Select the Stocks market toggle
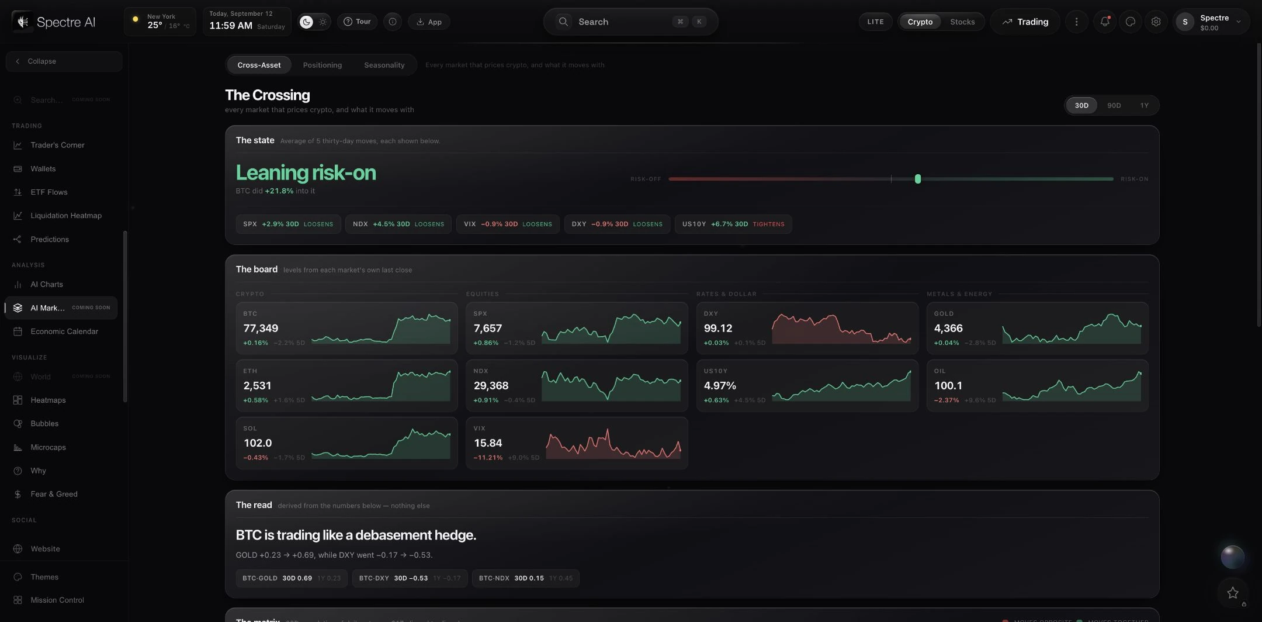The width and height of the screenshot is (1262, 622). [962, 22]
